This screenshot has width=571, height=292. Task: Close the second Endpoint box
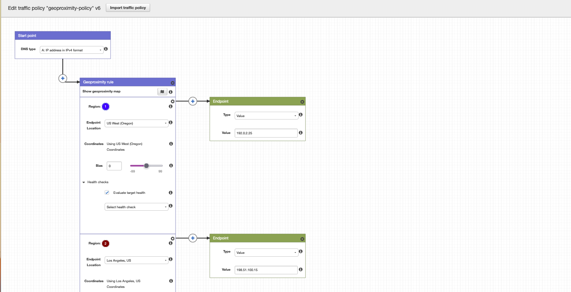pyautogui.click(x=302, y=238)
